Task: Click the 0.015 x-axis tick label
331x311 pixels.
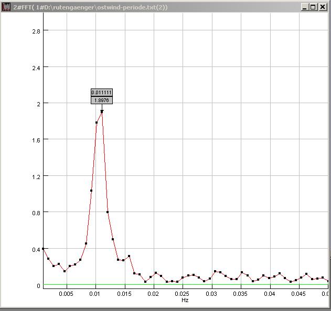Action: (124, 294)
